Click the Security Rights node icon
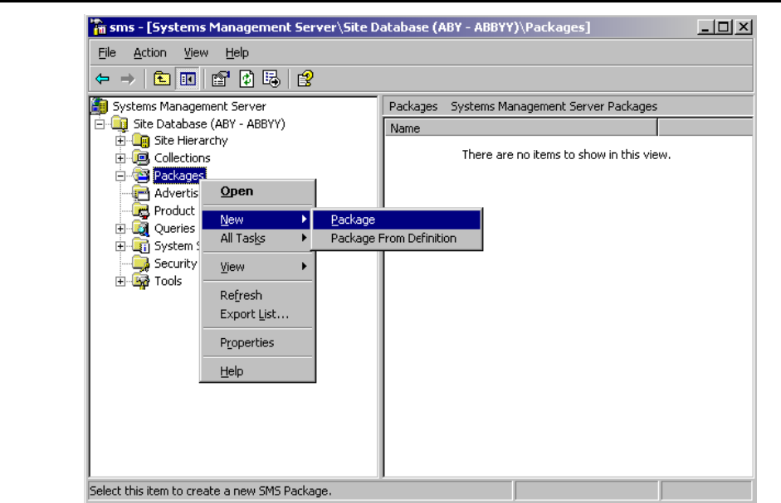Viewport: 781px width, 503px height. coord(141,264)
